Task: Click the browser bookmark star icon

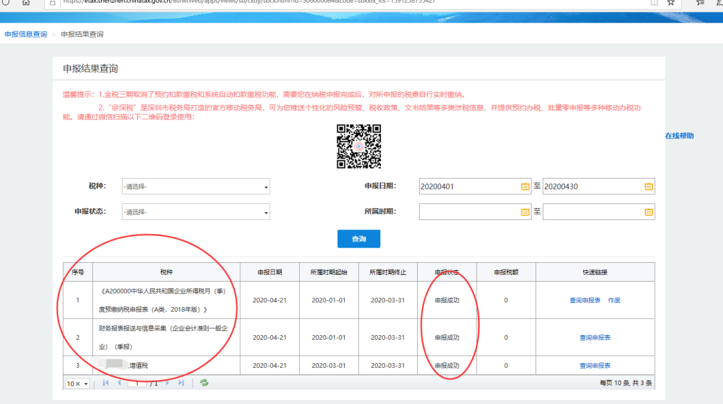Action: tap(671, 3)
